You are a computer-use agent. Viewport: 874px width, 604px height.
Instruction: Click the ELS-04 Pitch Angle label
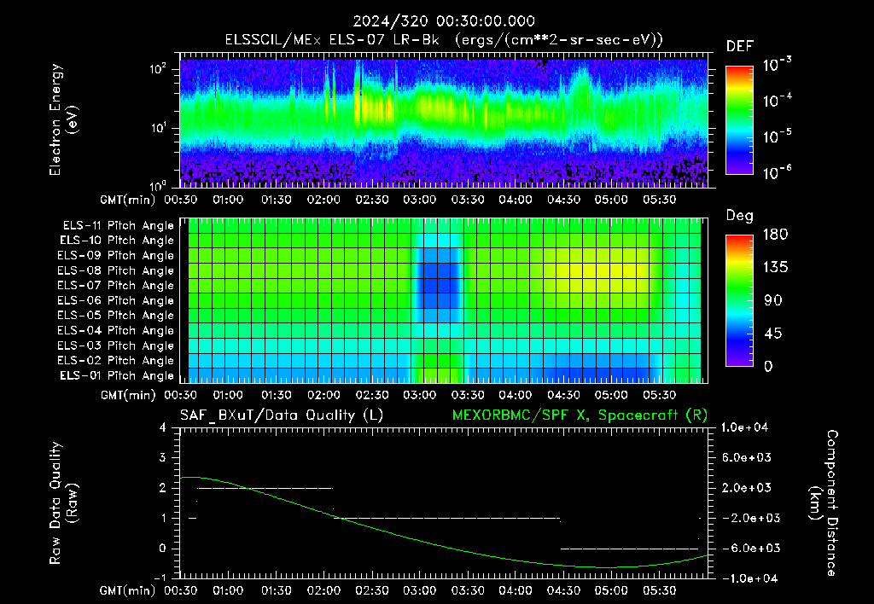115,330
